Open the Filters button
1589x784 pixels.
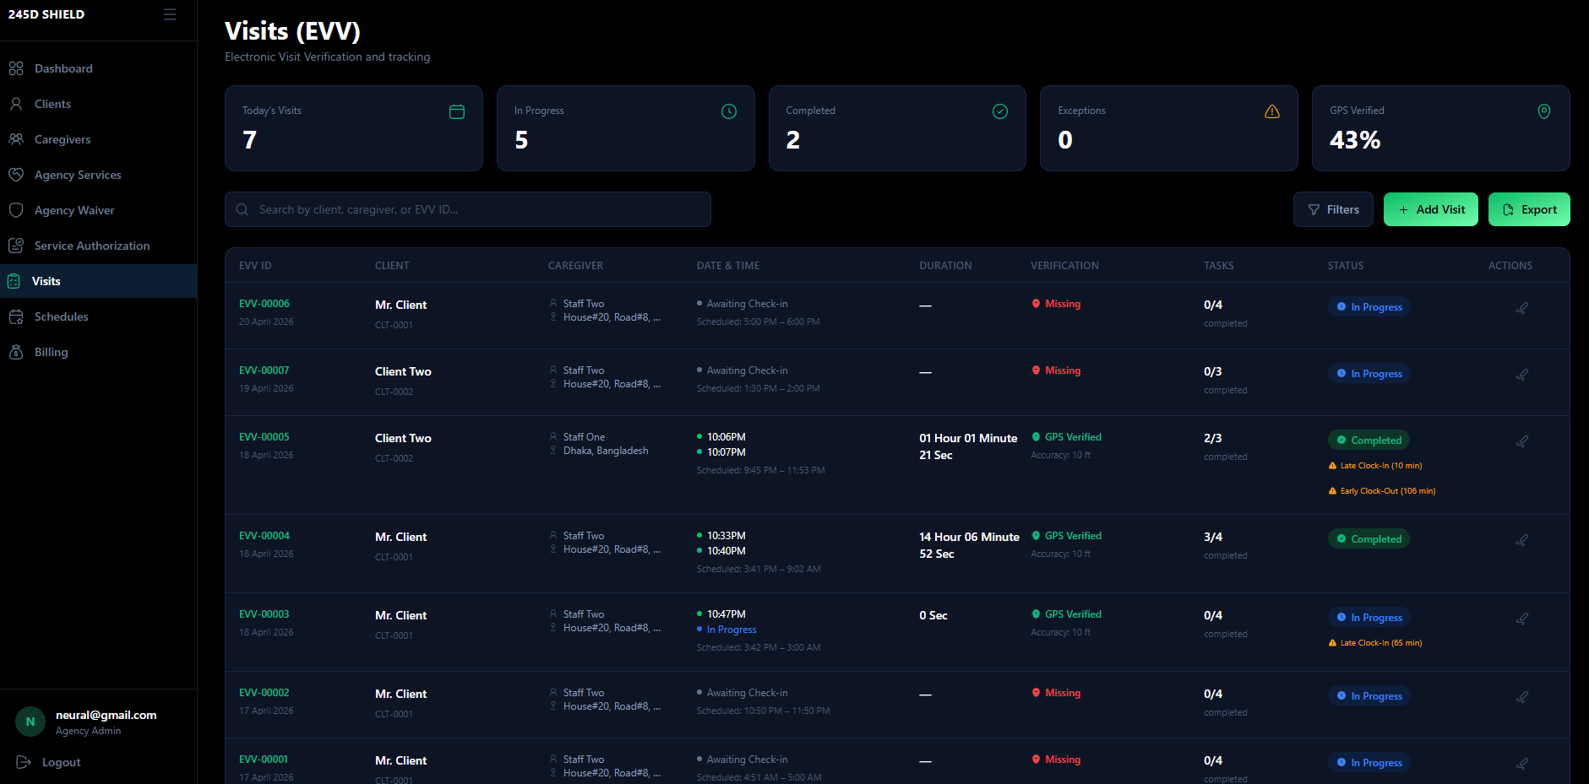(1333, 209)
